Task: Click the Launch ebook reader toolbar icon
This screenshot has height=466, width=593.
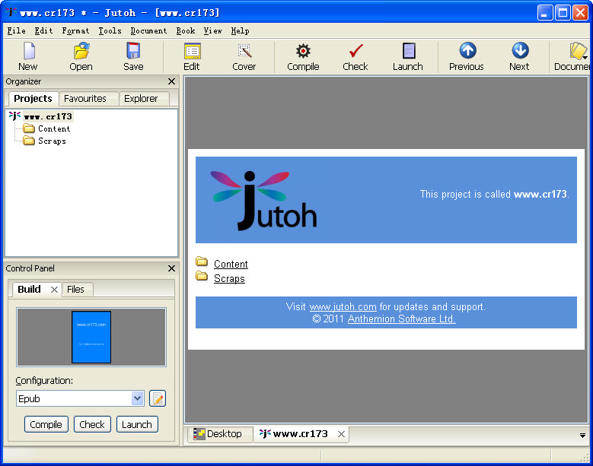Action: [x=409, y=51]
